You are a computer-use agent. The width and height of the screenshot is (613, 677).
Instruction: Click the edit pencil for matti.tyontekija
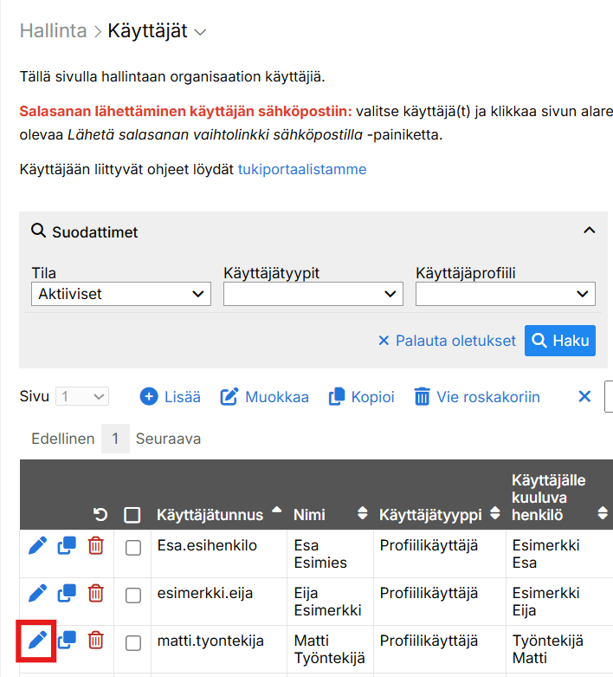click(x=37, y=641)
